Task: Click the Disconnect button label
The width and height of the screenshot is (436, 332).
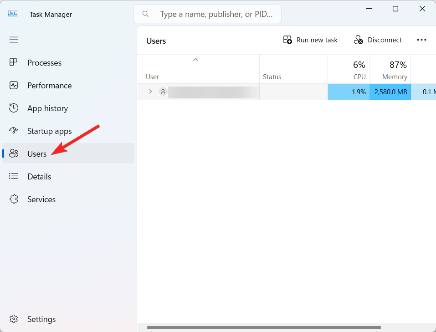Action: 385,40
